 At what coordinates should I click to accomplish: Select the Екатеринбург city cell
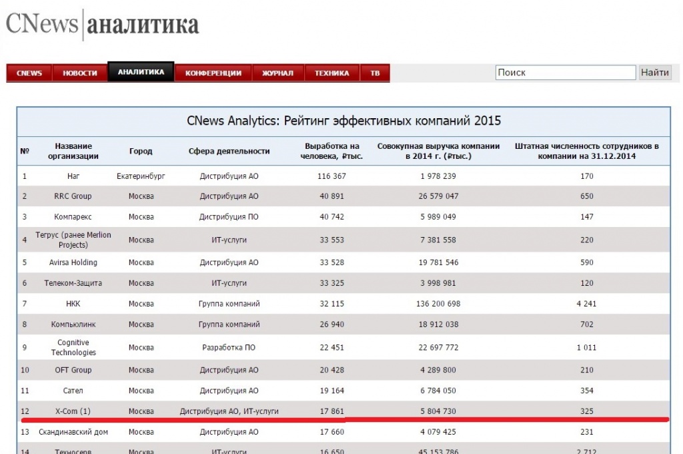[x=141, y=176]
